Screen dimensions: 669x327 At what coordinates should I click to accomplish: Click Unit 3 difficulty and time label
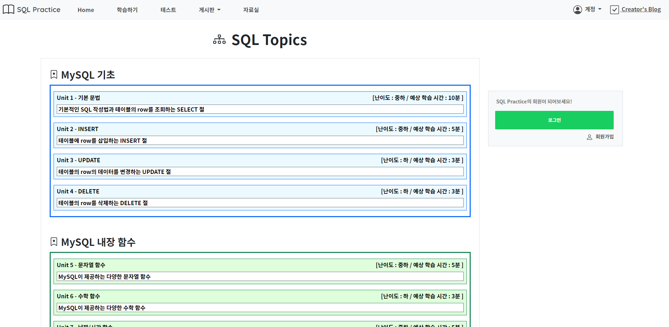tap(422, 160)
